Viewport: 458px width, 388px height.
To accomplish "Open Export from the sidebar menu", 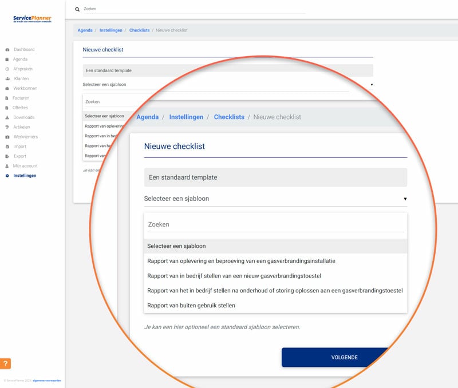I will [x=20, y=156].
